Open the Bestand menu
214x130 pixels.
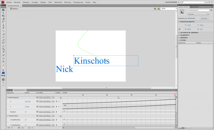pos(9,2)
